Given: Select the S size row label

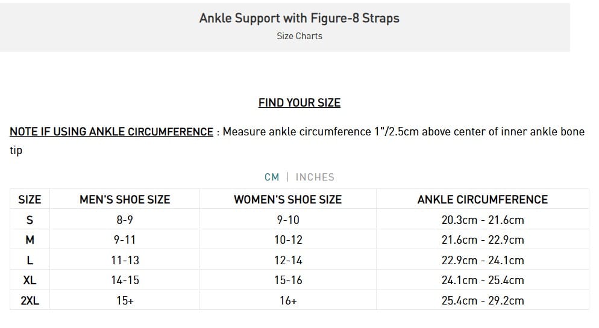Looking at the screenshot, I should click(x=30, y=220).
